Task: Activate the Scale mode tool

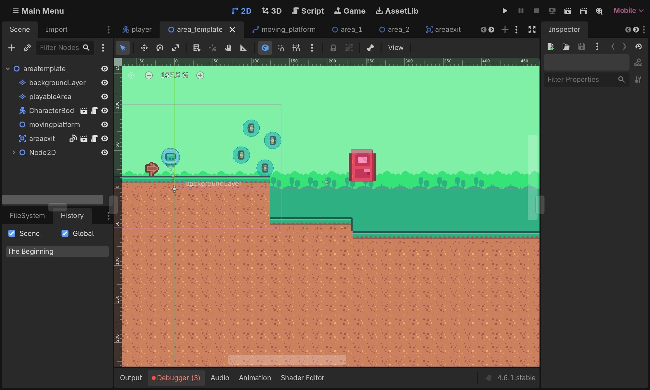Action: click(175, 48)
